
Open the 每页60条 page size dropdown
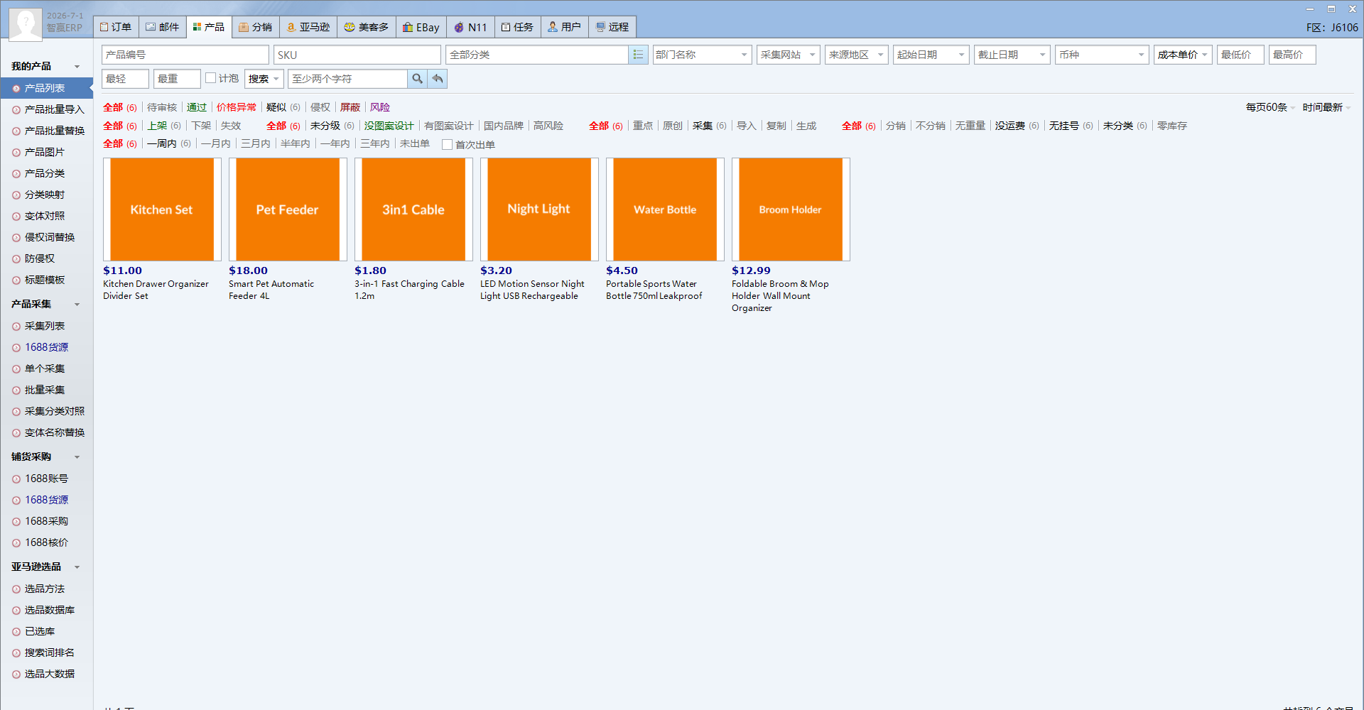click(1270, 107)
